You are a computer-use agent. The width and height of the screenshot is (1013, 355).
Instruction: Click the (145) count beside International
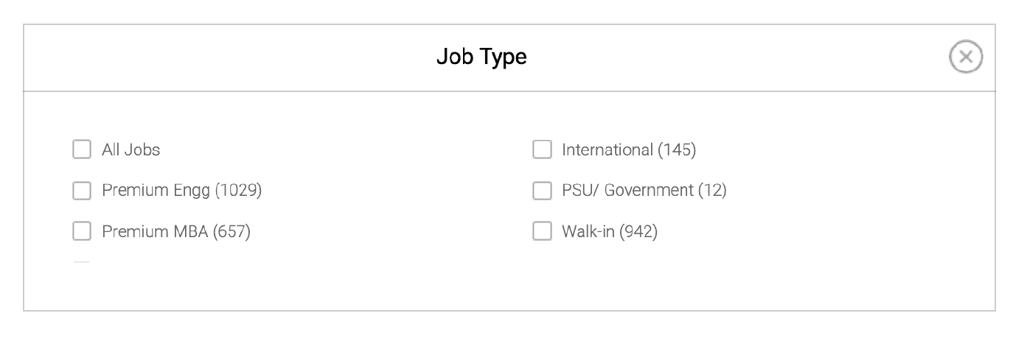(677, 150)
